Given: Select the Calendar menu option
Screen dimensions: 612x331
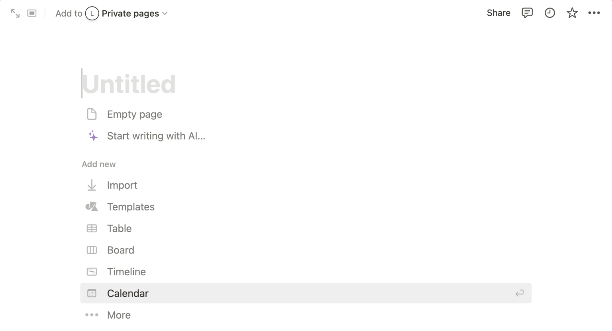Looking at the screenshot, I should click(127, 293).
